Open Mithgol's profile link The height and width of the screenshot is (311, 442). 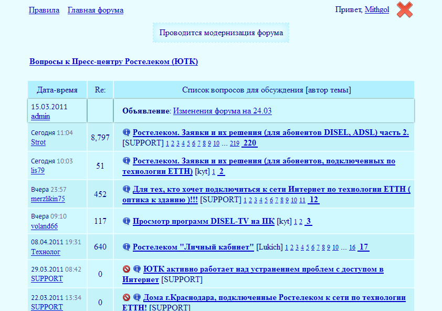coord(376,9)
